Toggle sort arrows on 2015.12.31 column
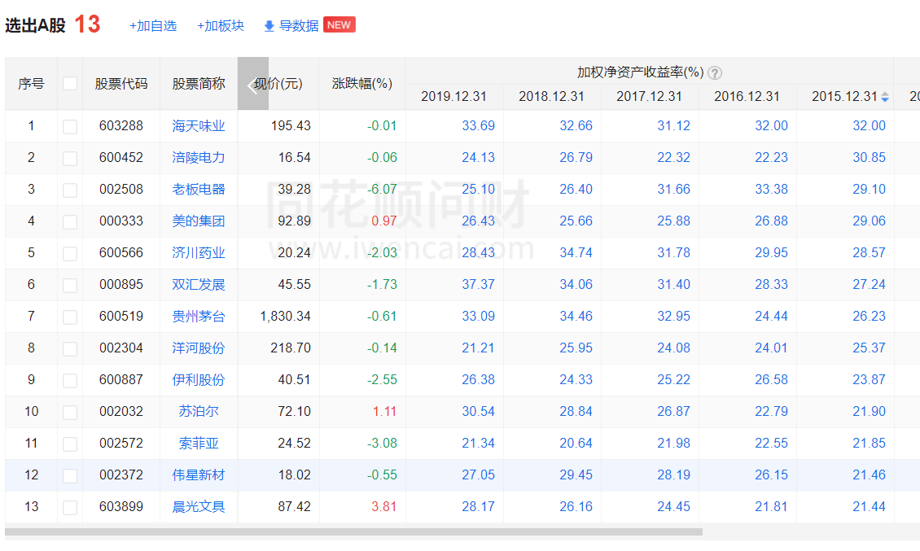920x551 pixels. [x=885, y=97]
